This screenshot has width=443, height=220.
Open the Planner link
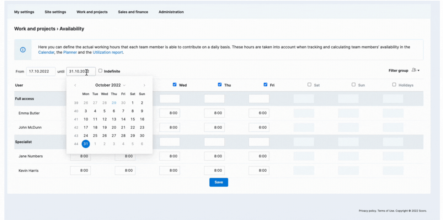click(x=70, y=52)
